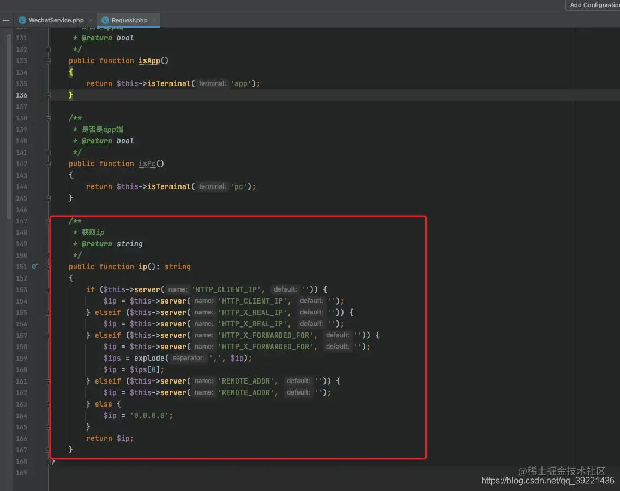Click the isApp function name
This screenshot has width=620, height=491.
[x=149, y=61]
